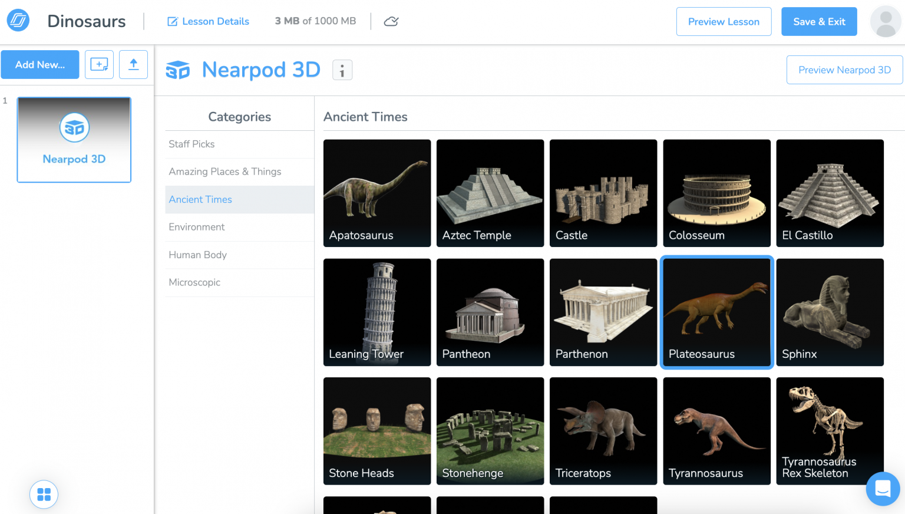This screenshot has height=514, width=905.
Task: Click the Preview Nearpod 3D button
Action: click(x=844, y=70)
